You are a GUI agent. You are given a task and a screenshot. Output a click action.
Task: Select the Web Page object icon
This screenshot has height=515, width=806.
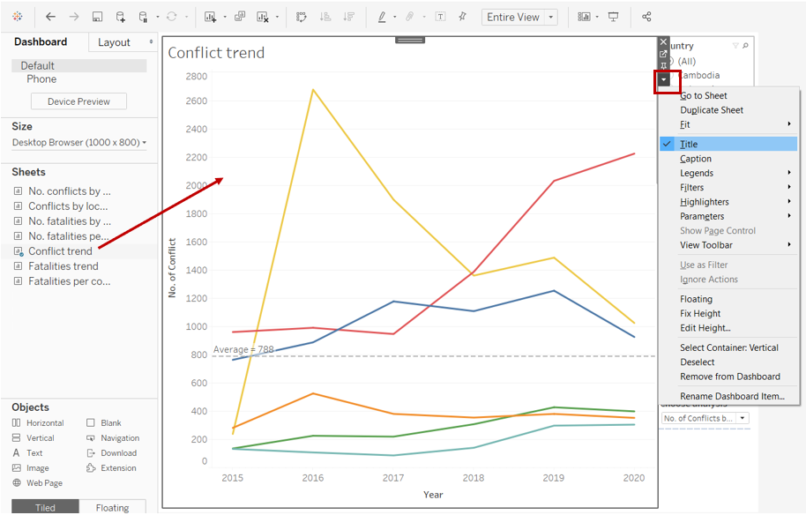click(18, 483)
